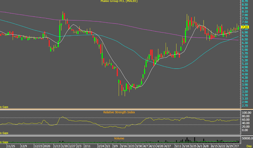Select the 5/25 date on time axis
Screen dimensions: 253x148
tap(193, 146)
